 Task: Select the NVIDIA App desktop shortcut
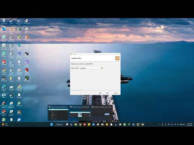click(x=27, y=79)
